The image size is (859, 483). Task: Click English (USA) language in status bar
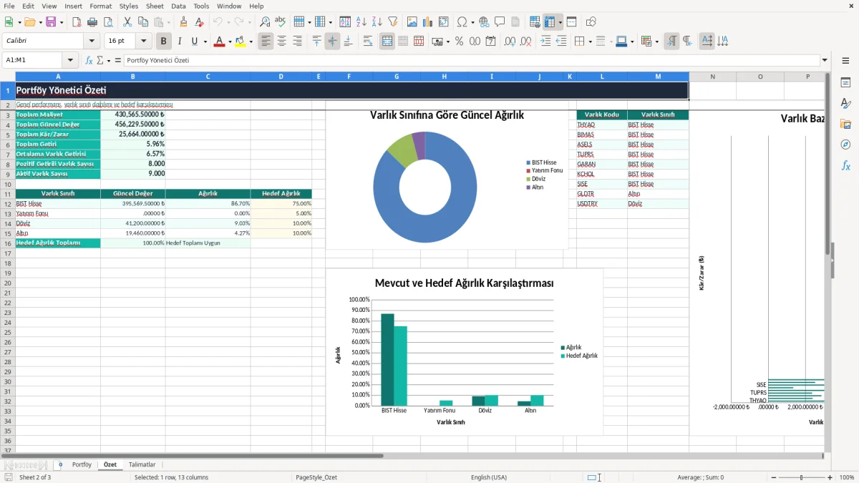tap(489, 477)
